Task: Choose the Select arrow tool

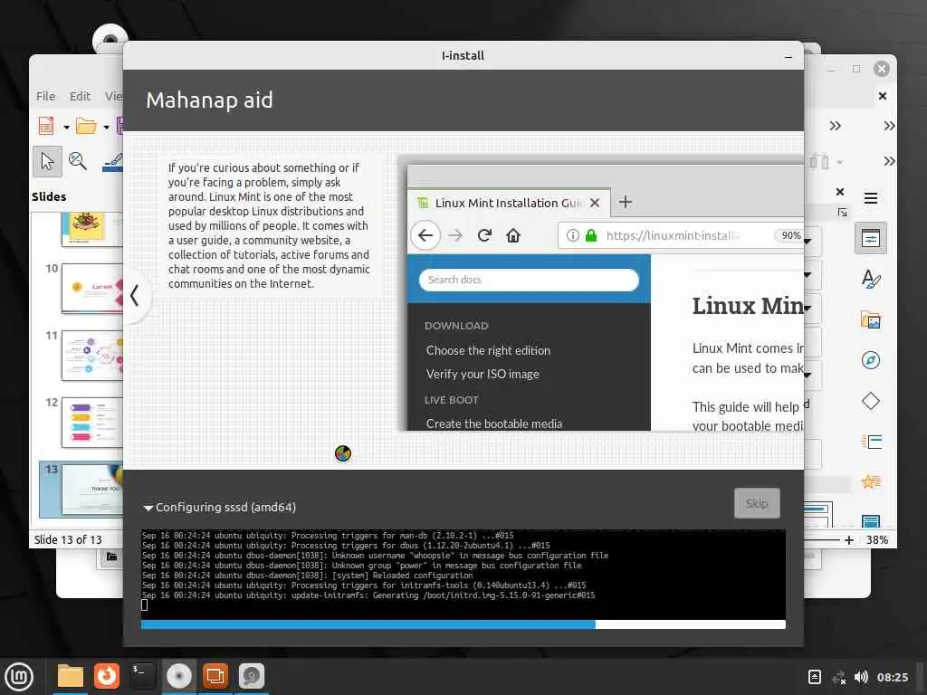Action: [x=47, y=161]
